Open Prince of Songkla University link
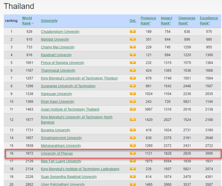The width and height of the screenshot is (222, 186). [x=62, y=62]
